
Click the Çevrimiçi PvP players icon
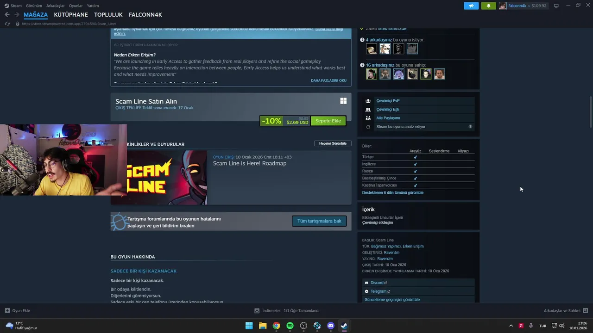(x=368, y=101)
